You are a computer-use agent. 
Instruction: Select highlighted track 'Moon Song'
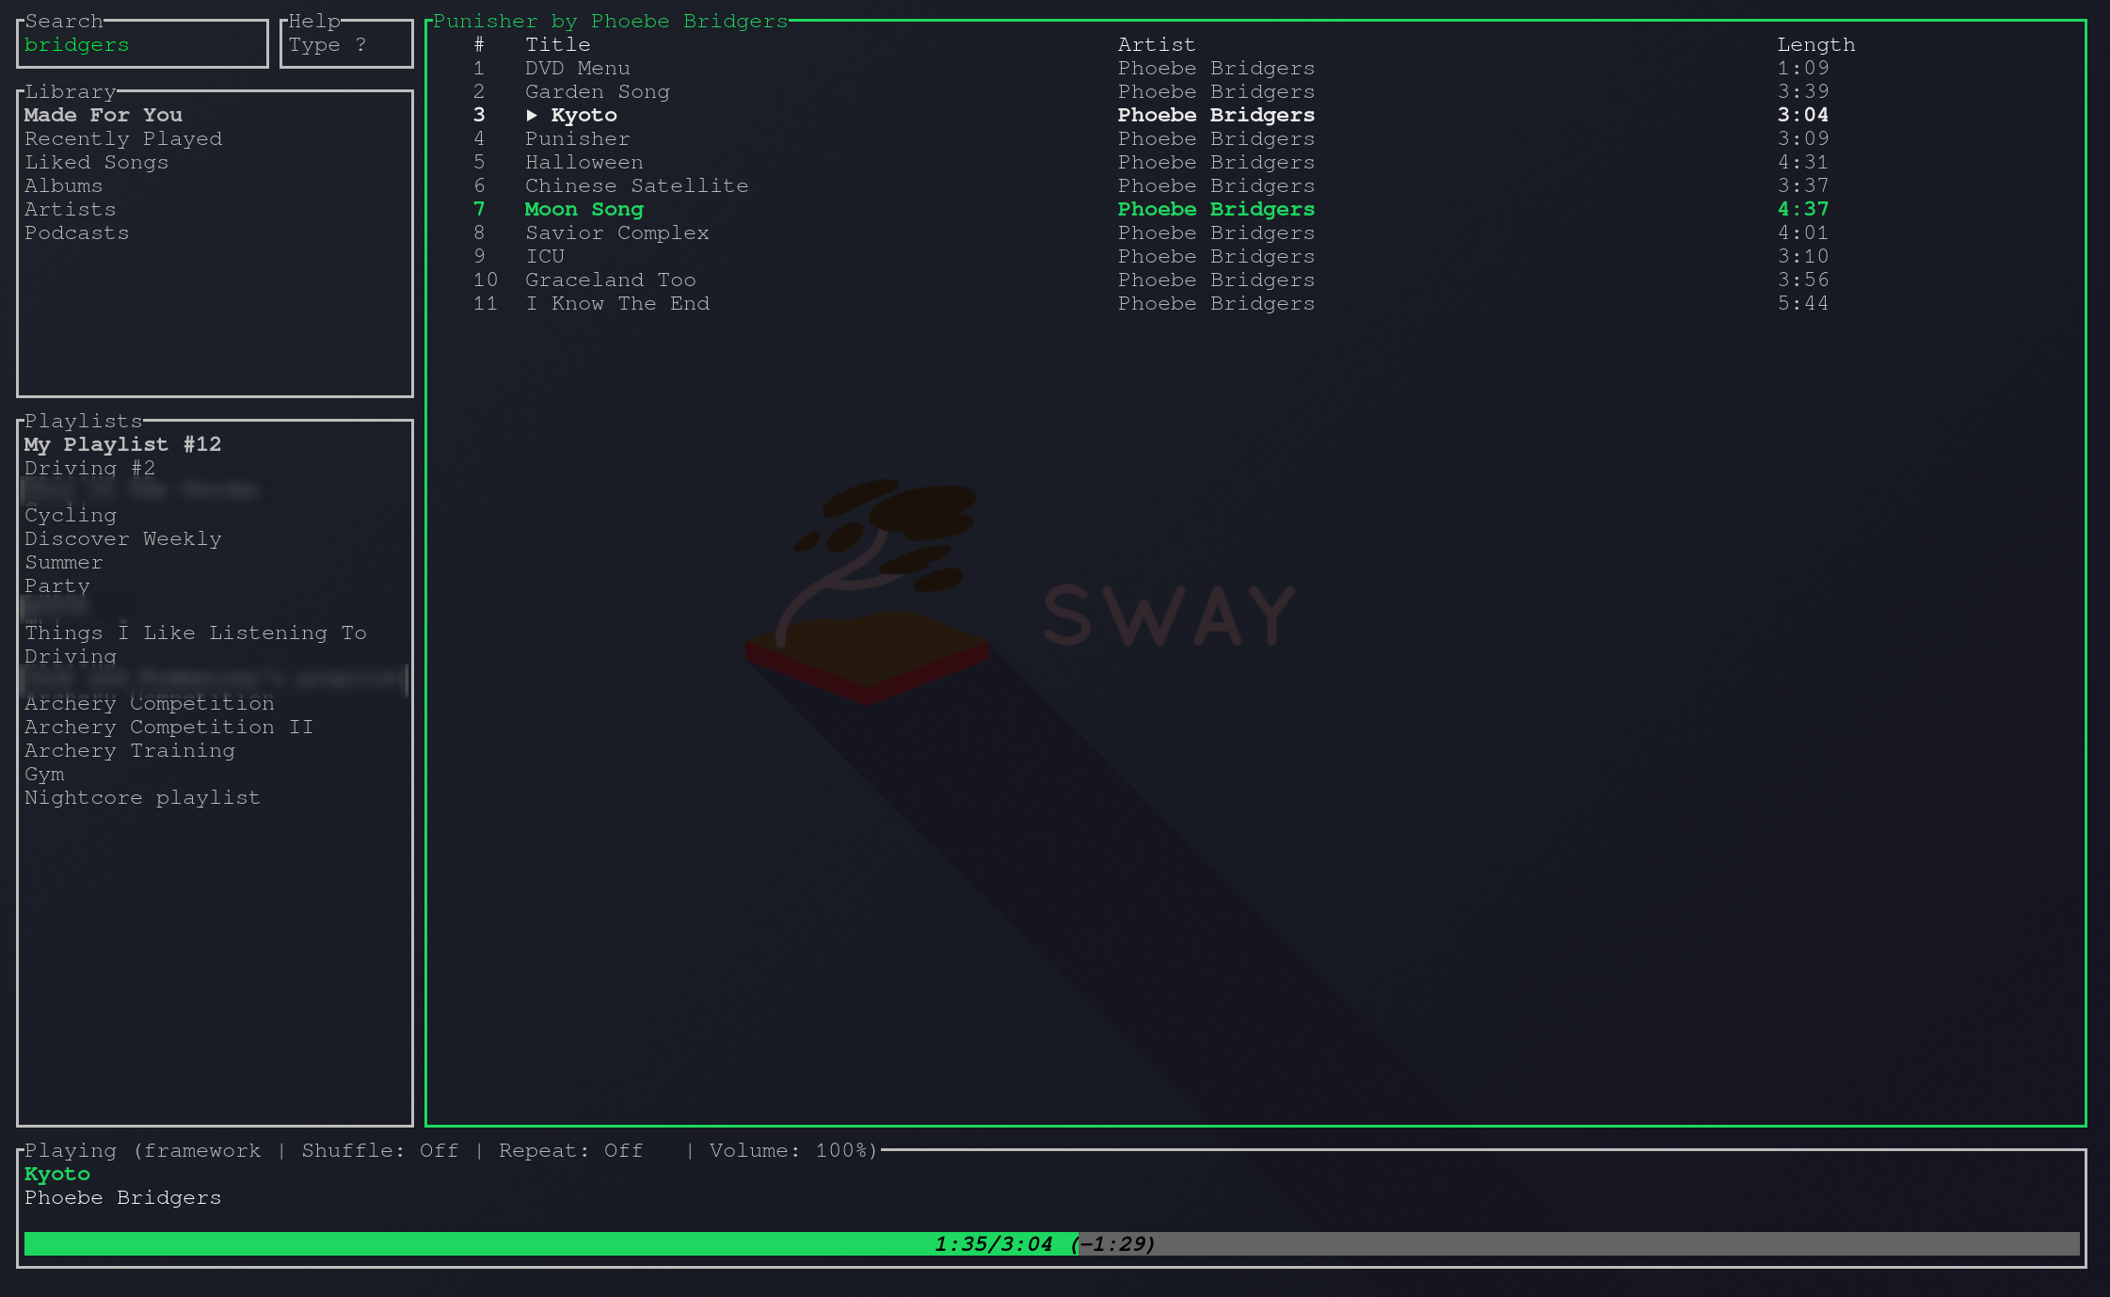tap(584, 209)
